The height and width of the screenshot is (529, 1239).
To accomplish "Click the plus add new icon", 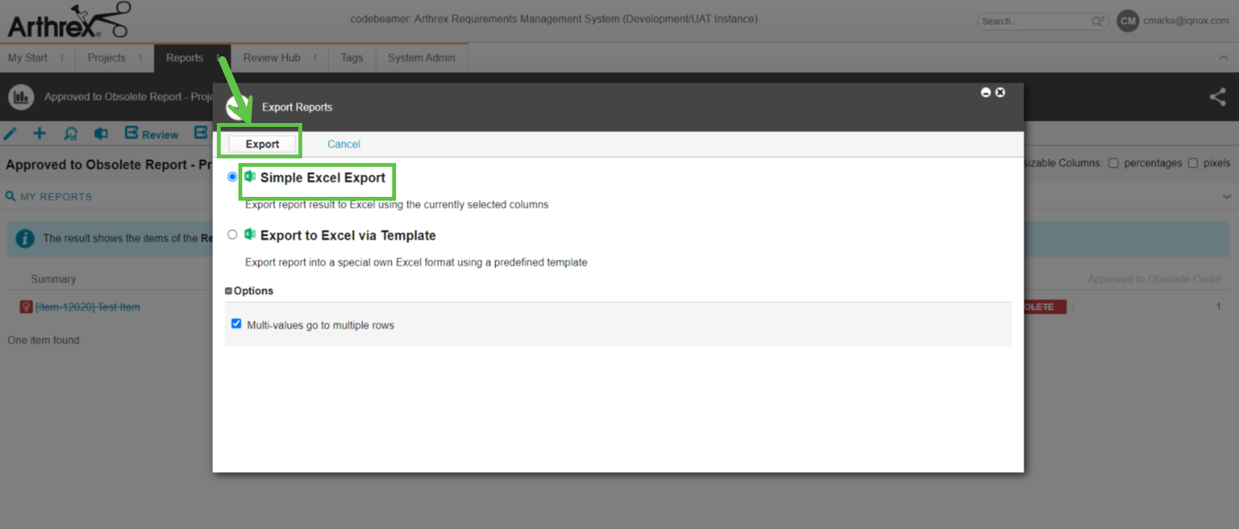I will pos(39,134).
